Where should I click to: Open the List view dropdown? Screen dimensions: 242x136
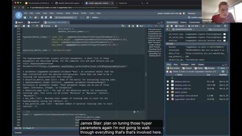(x=218, y=26)
